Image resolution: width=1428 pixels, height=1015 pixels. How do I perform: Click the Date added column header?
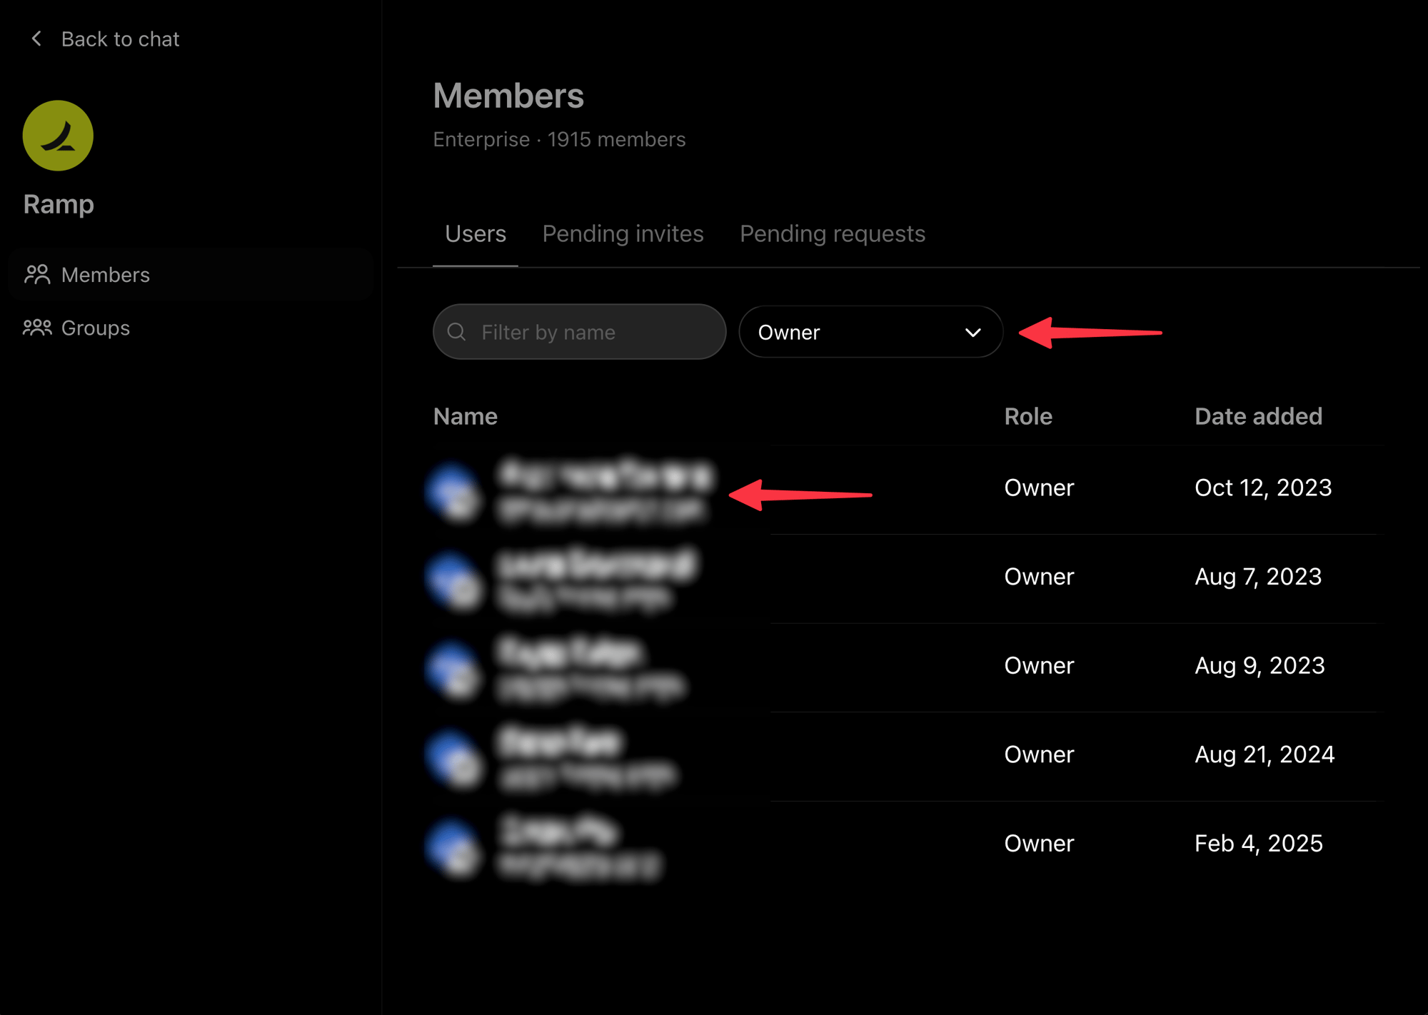point(1259,417)
